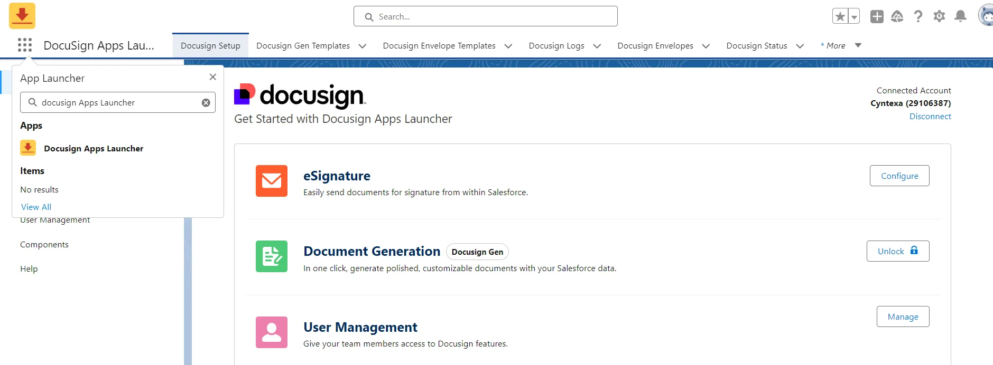Open the Global Actions plus icon
This screenshot has width=993, height=365.
877,16
